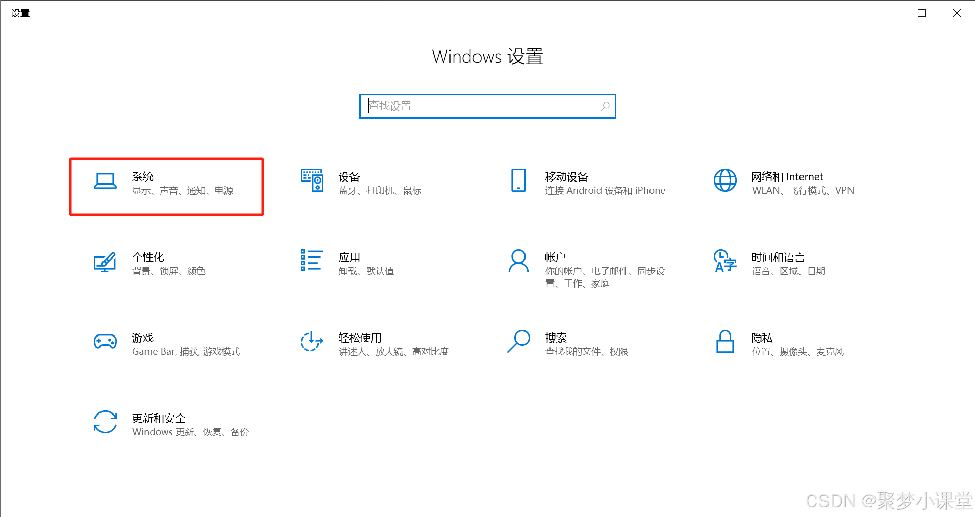Close the 设置 window
975x517 pixels.
957,13
